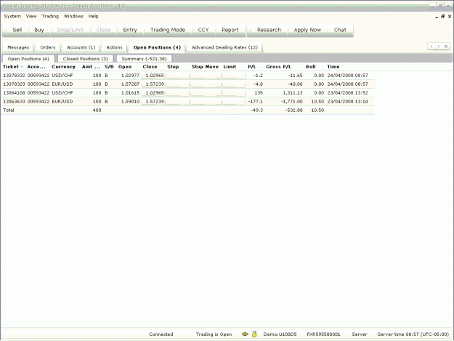Minimize the inner document window
454x341 pixels.
coord(437,17)
